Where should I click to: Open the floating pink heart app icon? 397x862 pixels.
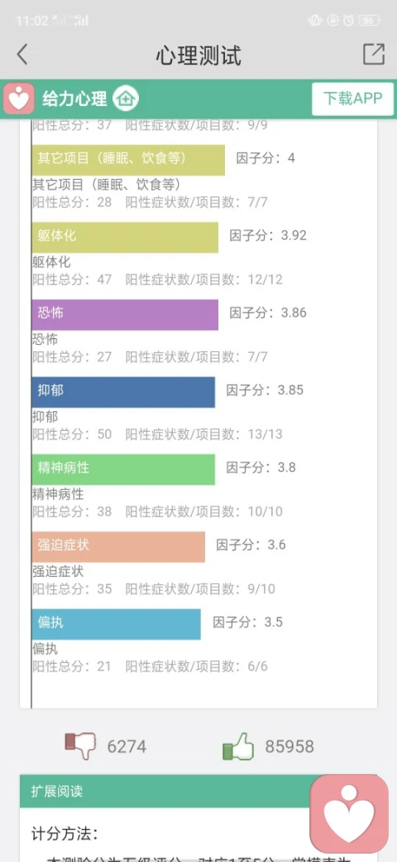tap(349, 814)
